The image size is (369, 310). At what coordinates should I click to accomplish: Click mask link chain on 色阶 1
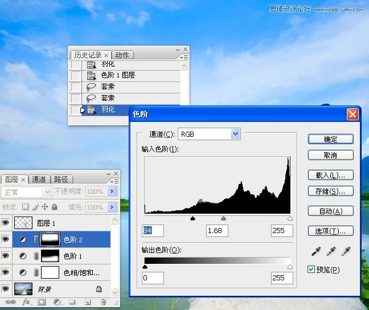click(36, 256)
